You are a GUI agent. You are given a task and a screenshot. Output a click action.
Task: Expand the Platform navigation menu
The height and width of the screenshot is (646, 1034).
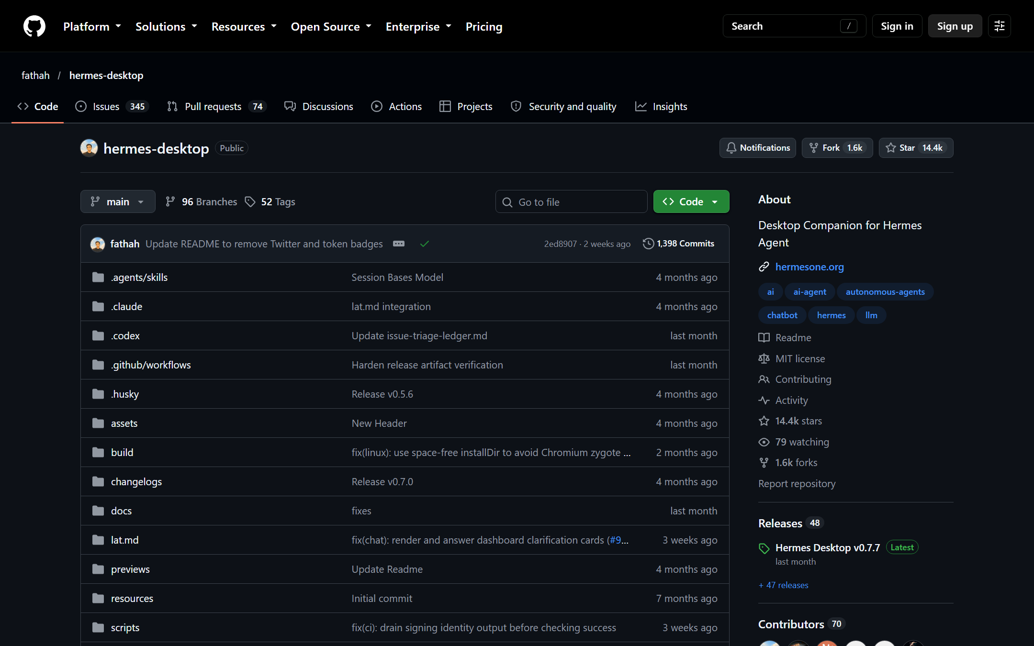click(x=92, y=26)
